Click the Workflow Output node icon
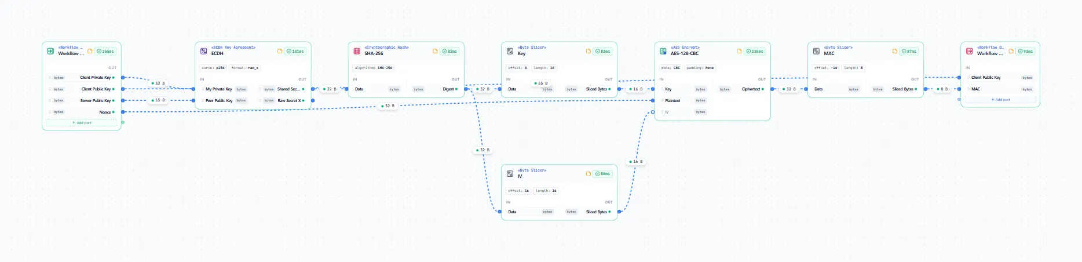 click(x=970, y=51)
